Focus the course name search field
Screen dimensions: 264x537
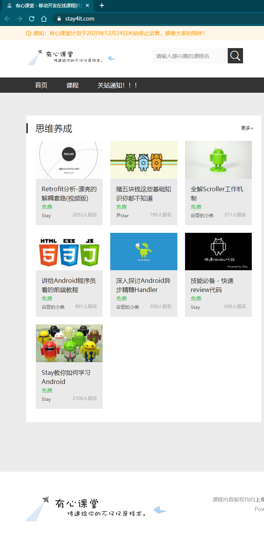pos(190,56)
